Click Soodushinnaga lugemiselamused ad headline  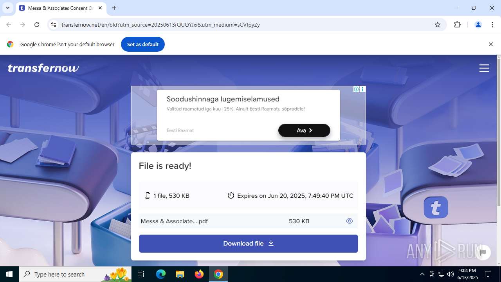click(223, 99)
